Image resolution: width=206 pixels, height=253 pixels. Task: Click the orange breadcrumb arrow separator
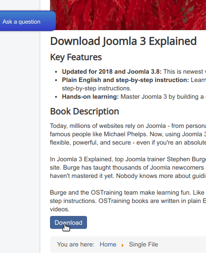[123, 245]
